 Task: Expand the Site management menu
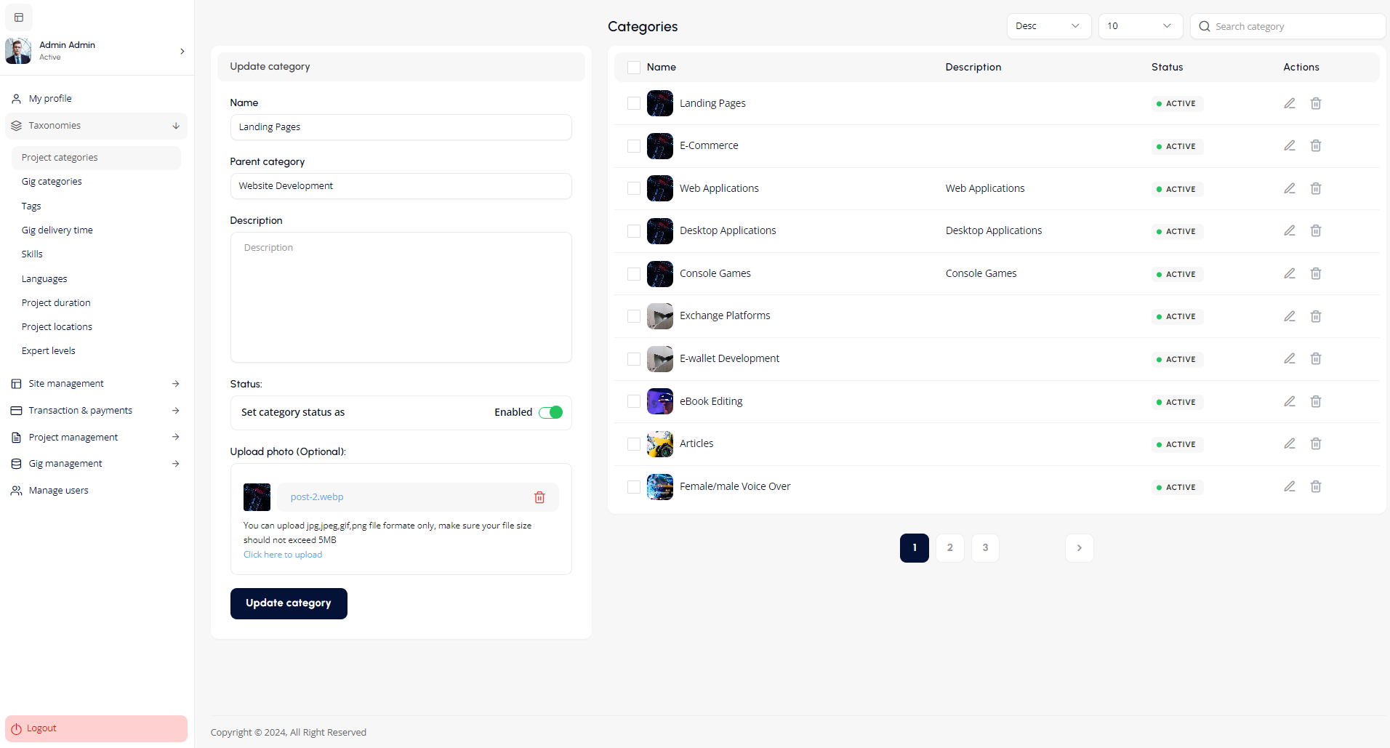(96, 384)
